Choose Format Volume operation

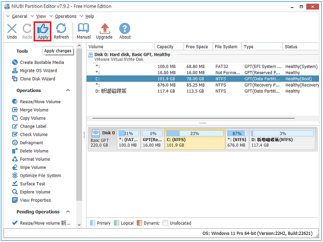coord(31,159)
